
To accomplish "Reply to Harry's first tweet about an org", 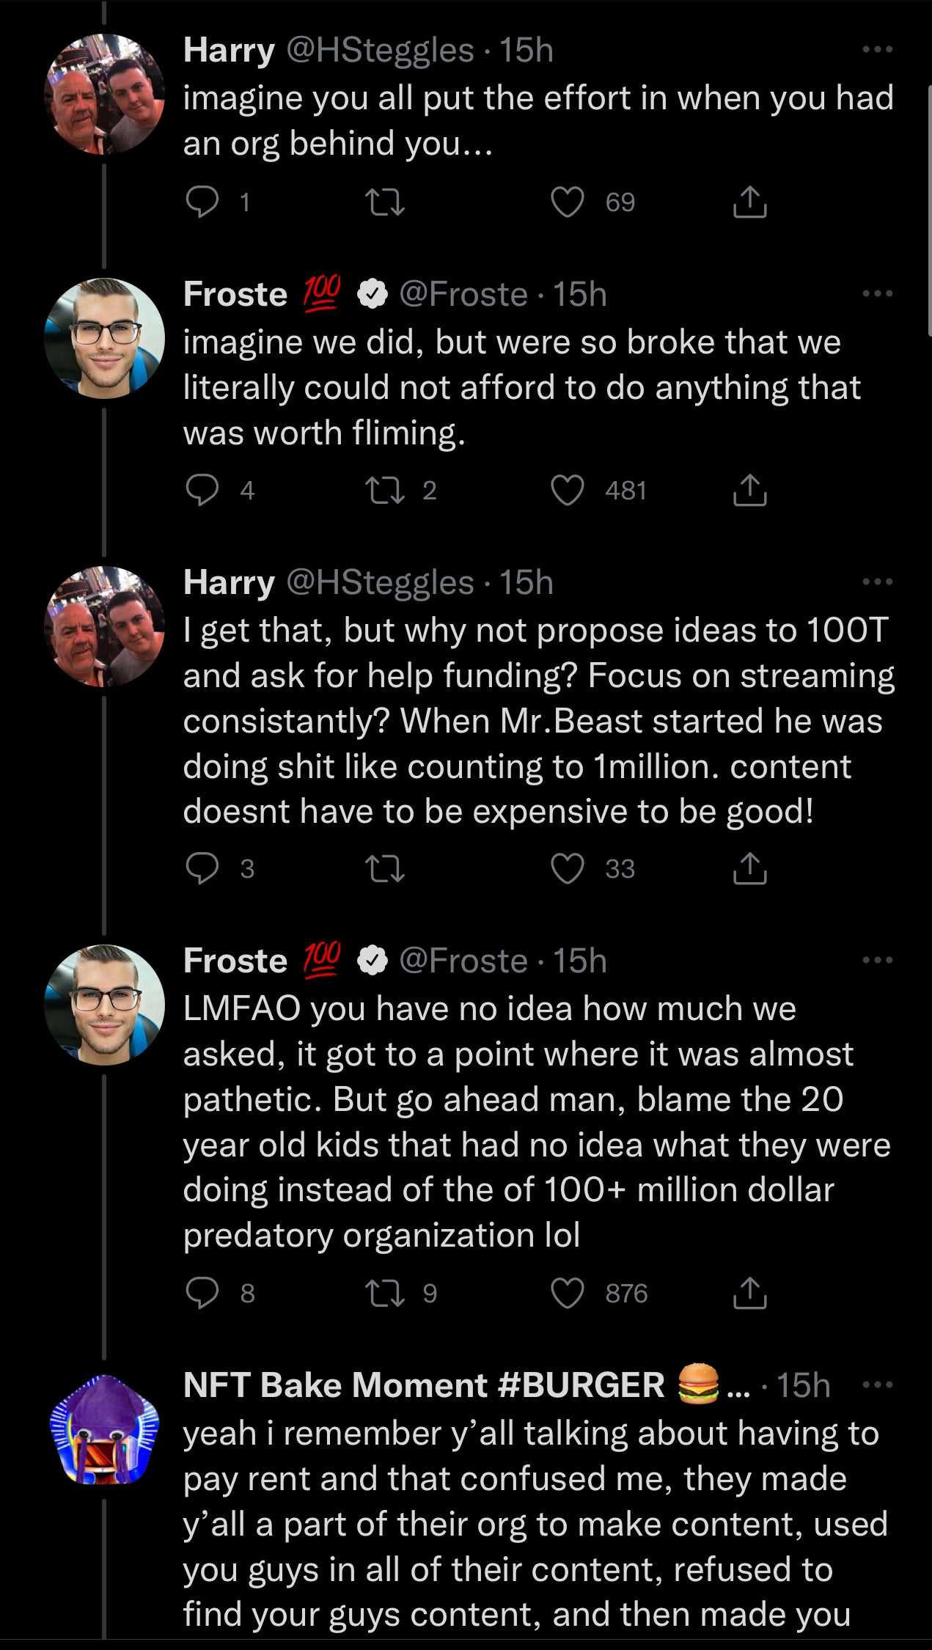I will tap(202, 202).
